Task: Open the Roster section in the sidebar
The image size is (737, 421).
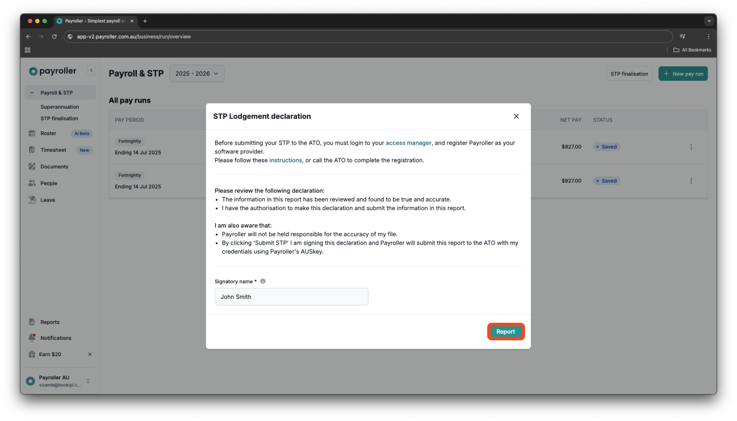Action: (32, 133)
